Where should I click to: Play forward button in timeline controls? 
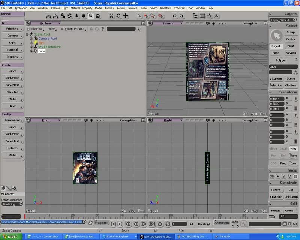(143, 224)
